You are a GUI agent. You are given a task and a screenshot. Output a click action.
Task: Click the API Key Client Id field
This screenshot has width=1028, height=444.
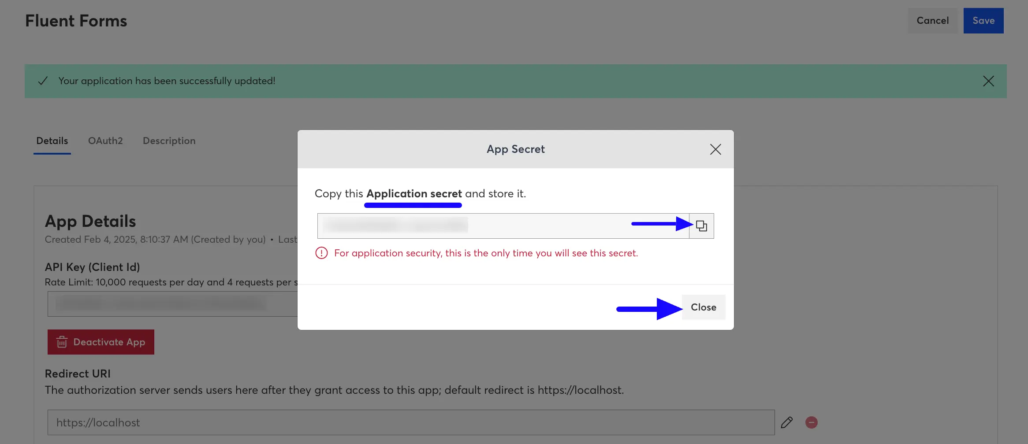click(173, 304)
